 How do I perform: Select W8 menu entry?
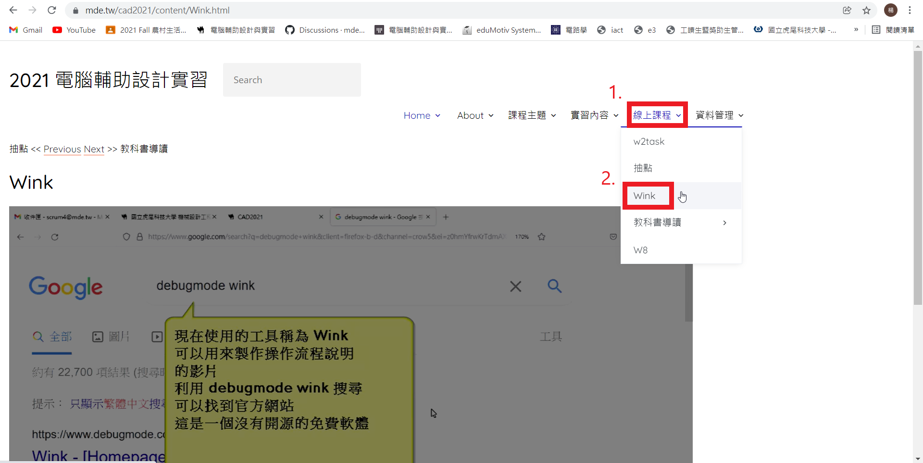(681, 250)
